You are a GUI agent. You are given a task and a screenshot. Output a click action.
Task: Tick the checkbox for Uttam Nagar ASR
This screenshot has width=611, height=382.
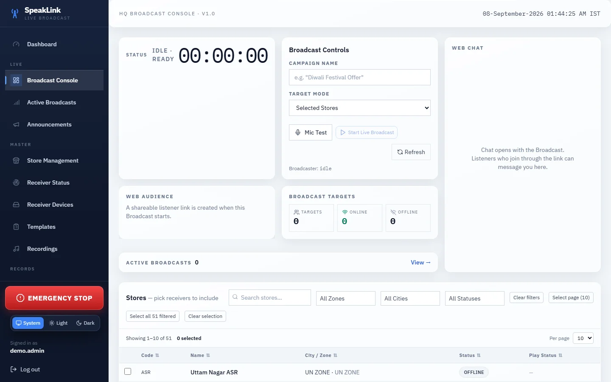click(128, 371)
